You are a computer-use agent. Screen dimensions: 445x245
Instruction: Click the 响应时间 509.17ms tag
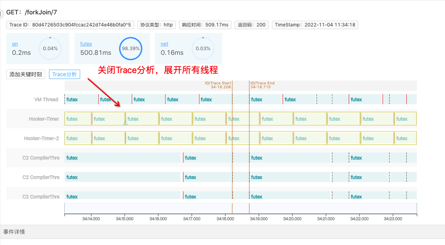205,25
